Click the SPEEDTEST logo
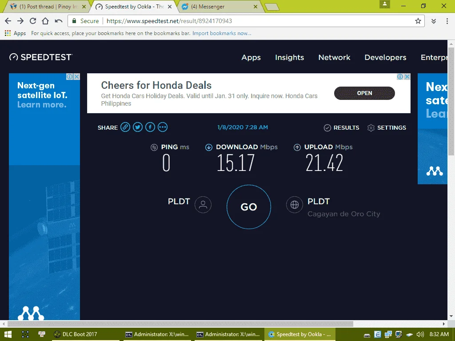Viewport: 455px width, 341px height. click(40, 57)
